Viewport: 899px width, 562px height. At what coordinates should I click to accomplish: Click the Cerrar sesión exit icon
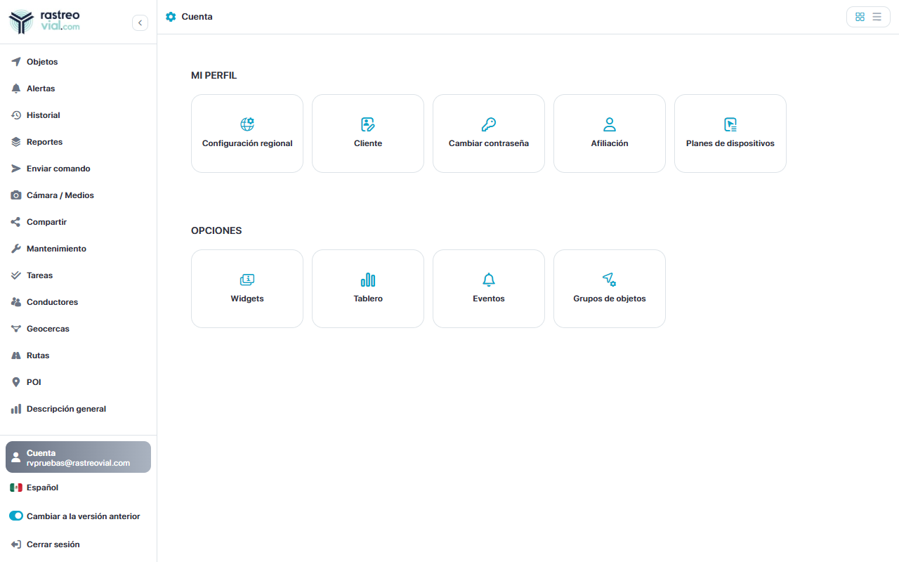[16, 544]
